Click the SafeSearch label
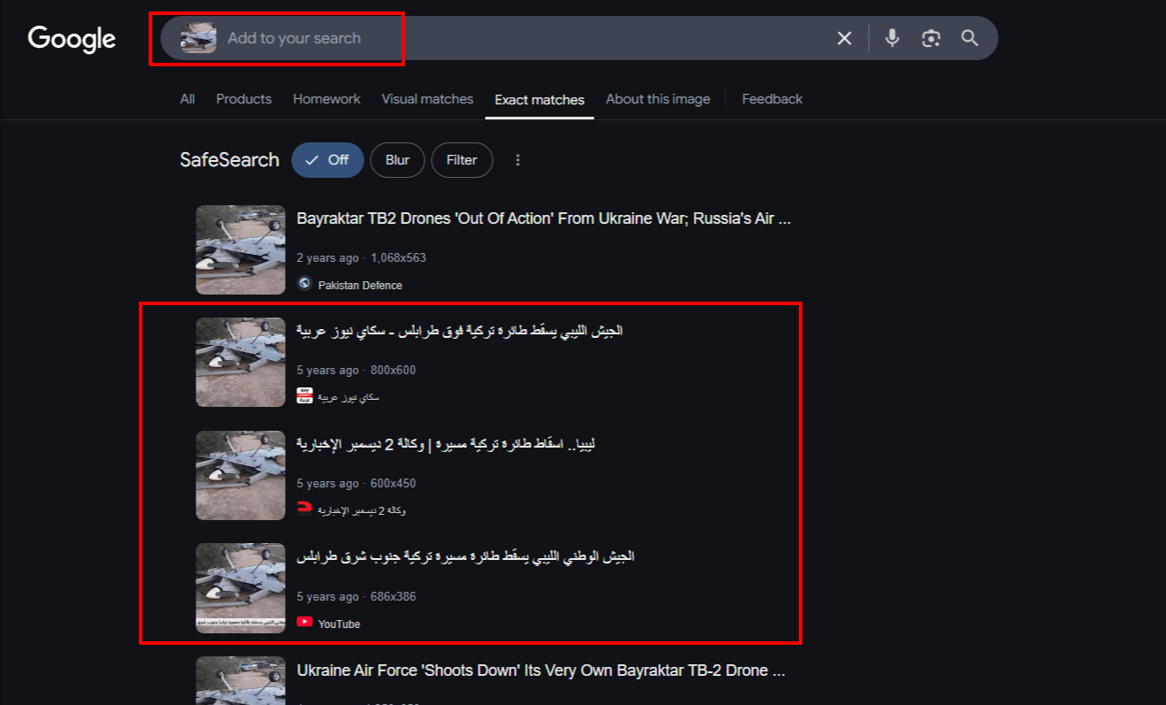1166x705 pixels. point(229,160)
